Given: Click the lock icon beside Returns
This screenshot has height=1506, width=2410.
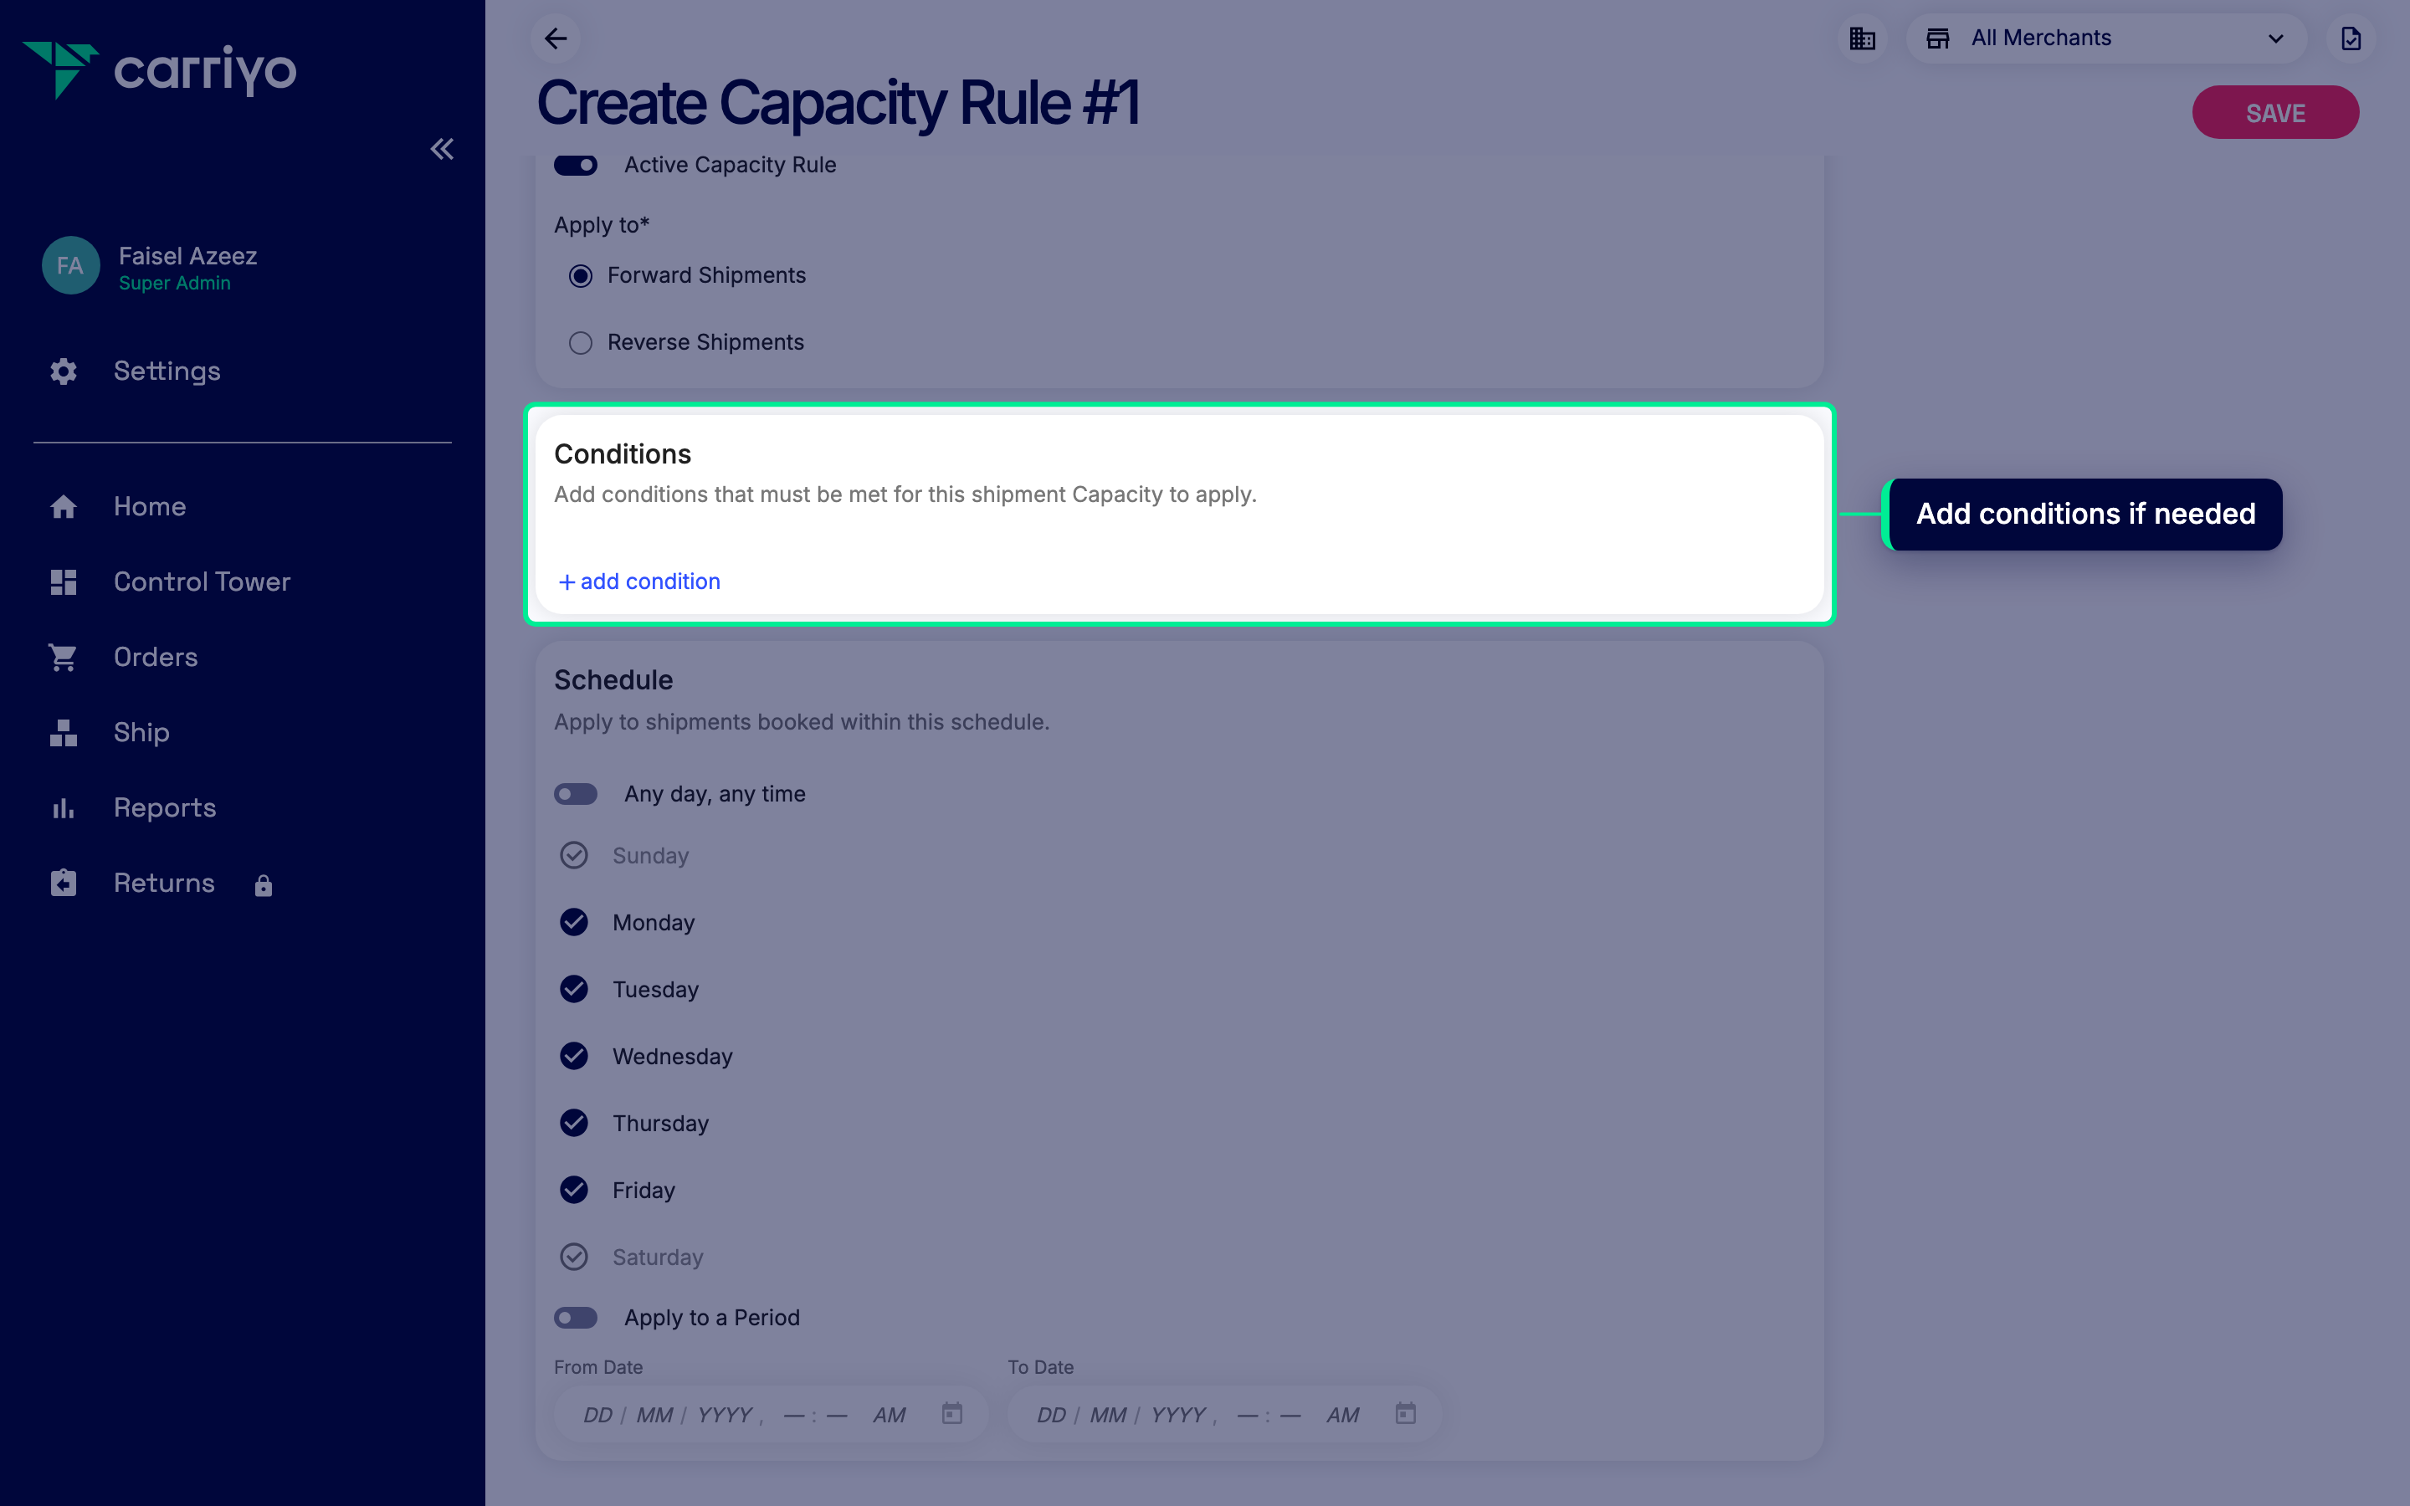Looking at the screenshot, I should 263,885.
